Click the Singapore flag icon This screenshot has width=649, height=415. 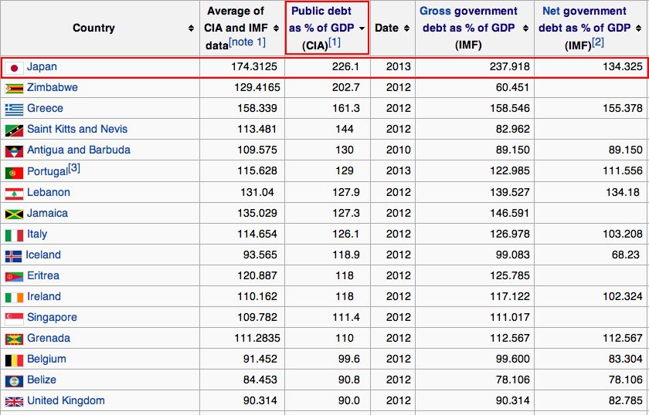click(x=14, y=318)
